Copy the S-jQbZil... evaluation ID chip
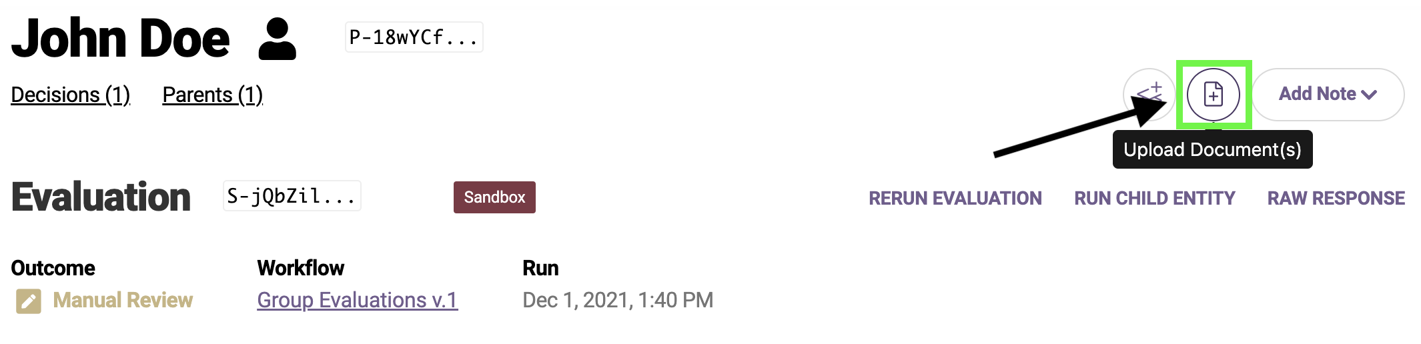1421x344 pixels. pos(292,196)
